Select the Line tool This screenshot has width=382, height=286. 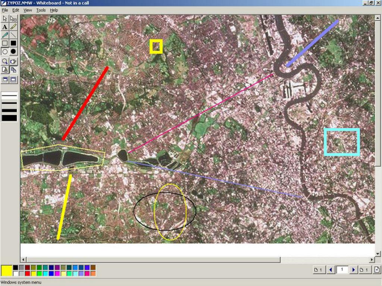[13, 35]
